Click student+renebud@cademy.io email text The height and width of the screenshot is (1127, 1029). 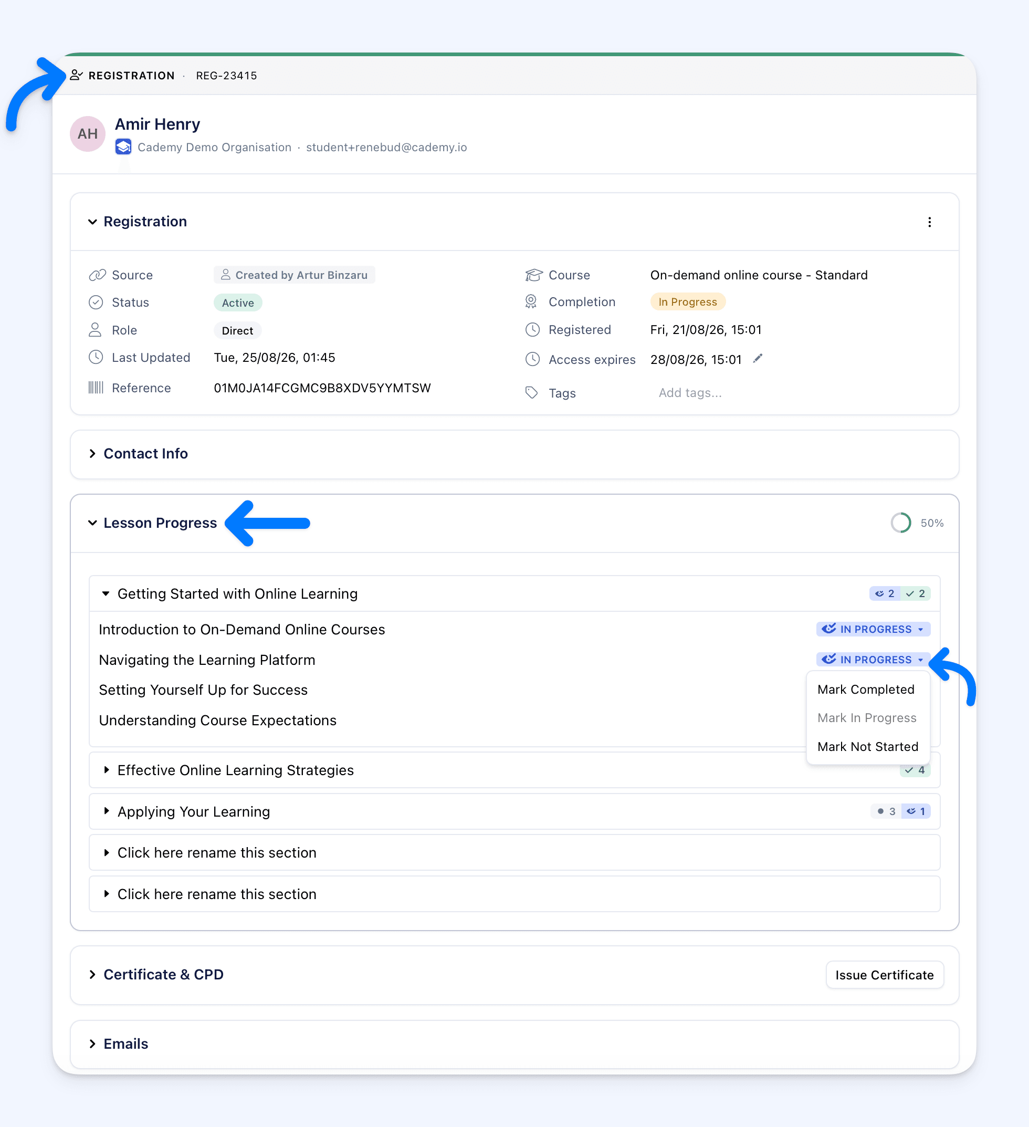coord(386,147)
